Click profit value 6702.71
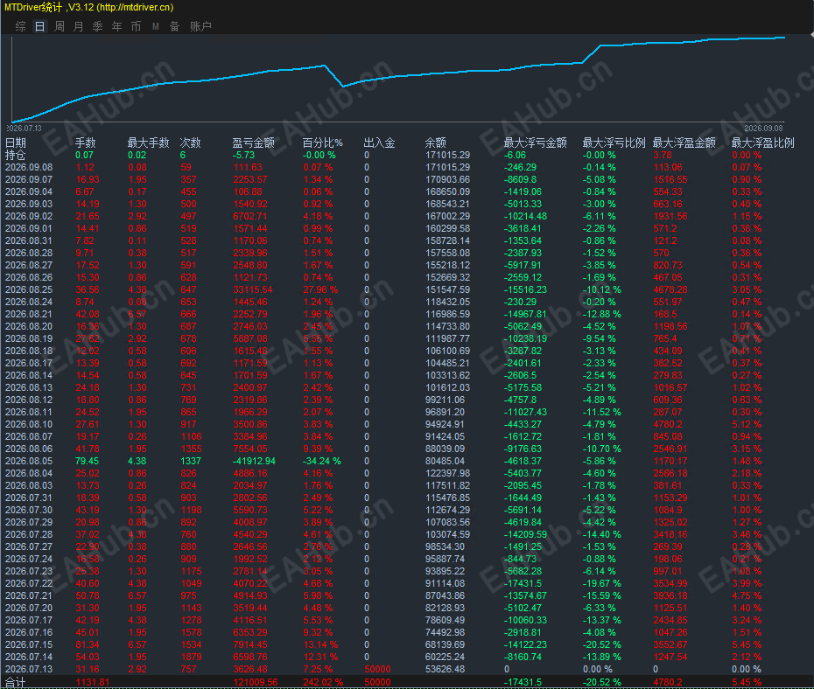 tap(250, 216)
